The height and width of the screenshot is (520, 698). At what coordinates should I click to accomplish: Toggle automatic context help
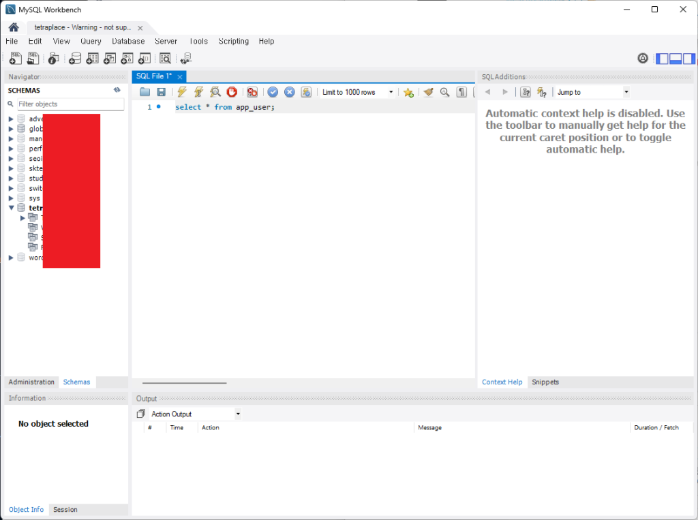click(542, 92)
